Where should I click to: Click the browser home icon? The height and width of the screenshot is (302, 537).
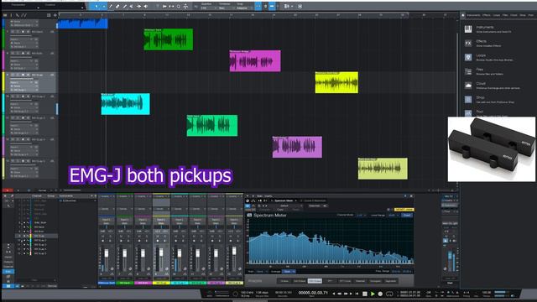coord(463,15)
